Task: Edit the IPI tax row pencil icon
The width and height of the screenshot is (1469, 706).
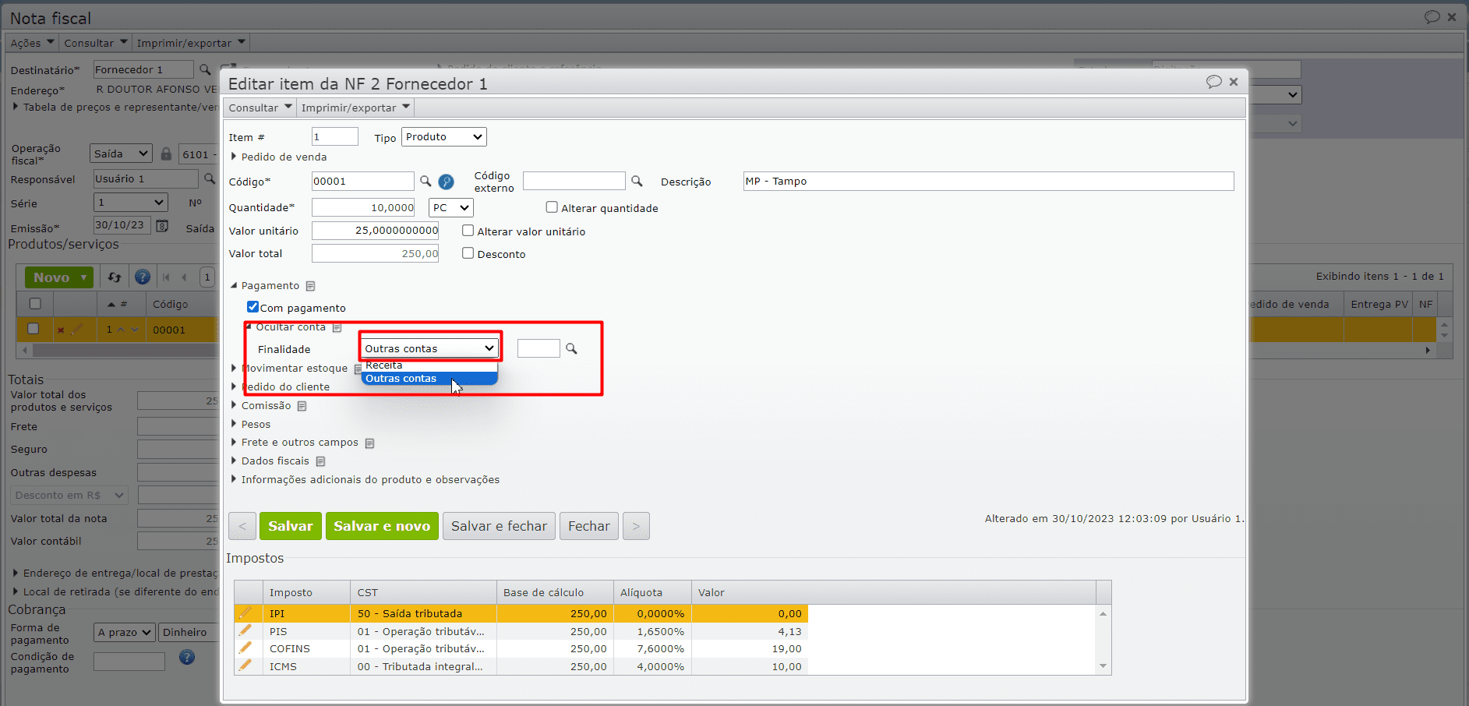Action: (245, 613)
